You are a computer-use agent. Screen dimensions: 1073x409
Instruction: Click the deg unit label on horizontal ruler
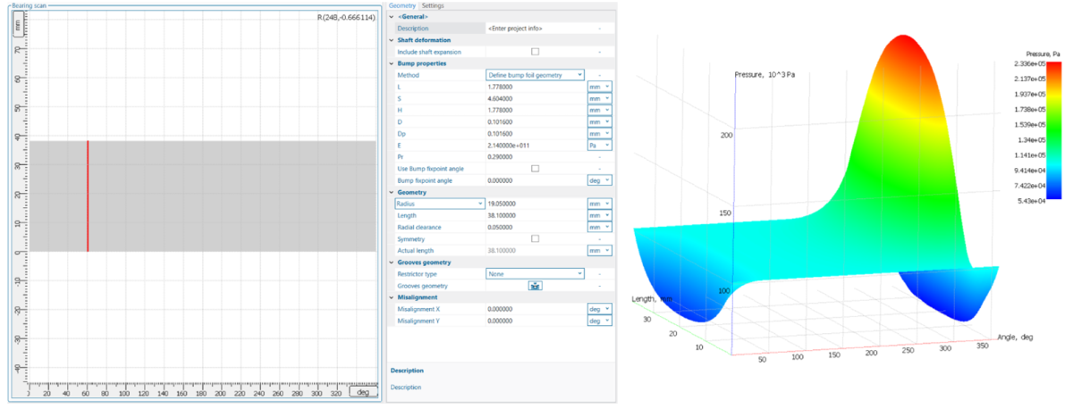pos(362,392)
